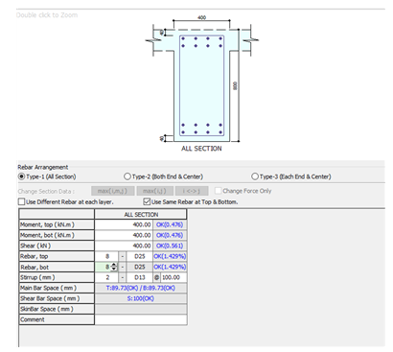Image resolution: width=393 pixels, height=352 pixels.
Task: Click the Stirrup ( mm ) row label
Action: (x=57, y=277)
